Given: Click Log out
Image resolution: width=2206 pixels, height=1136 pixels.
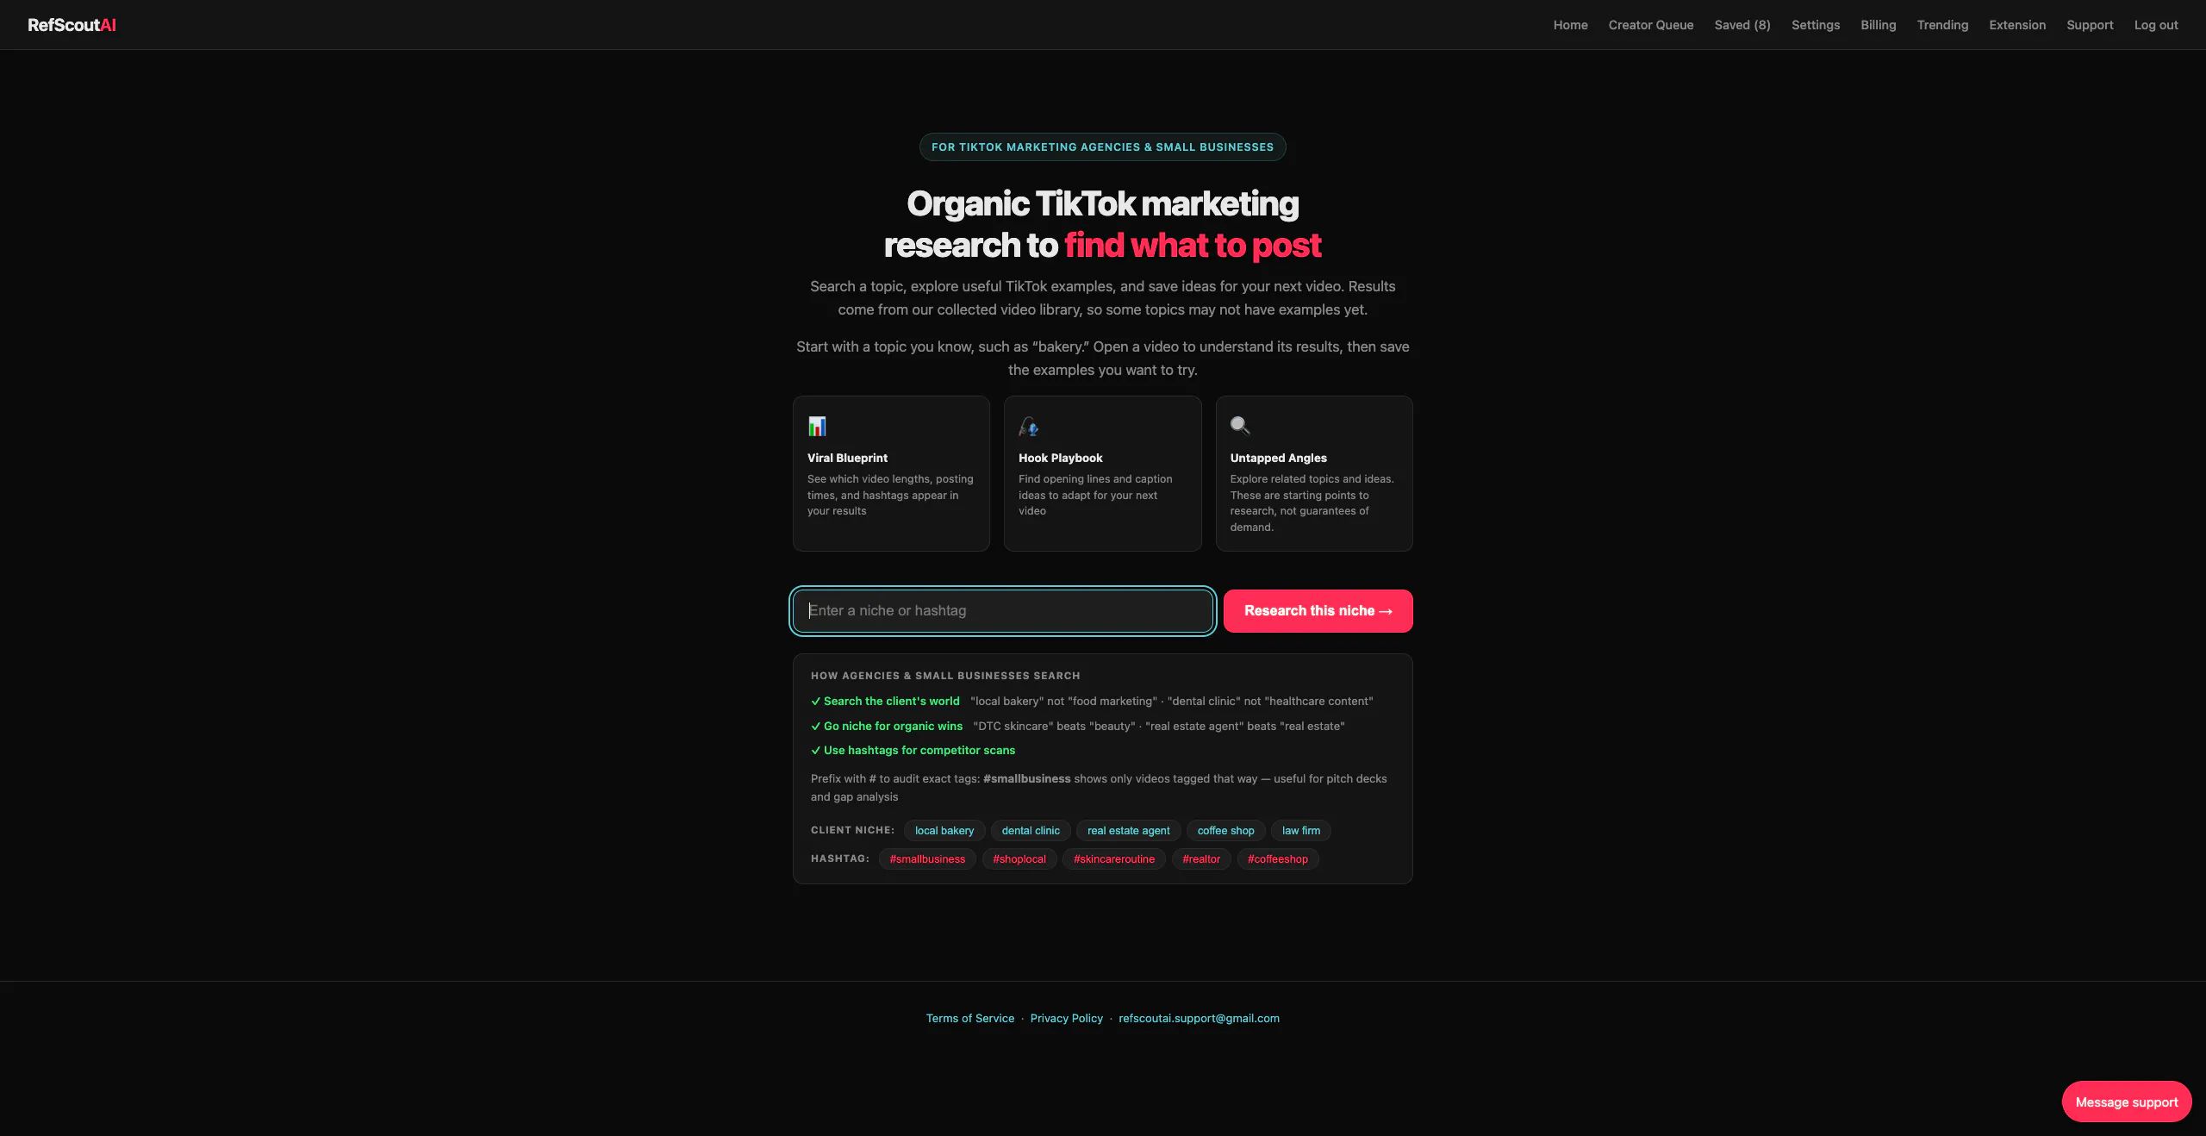Looking at the screenshot, I should [2155, 25].
